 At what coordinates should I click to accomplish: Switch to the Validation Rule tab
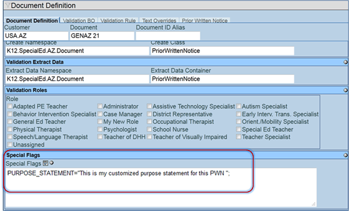[x=118, y=20]
